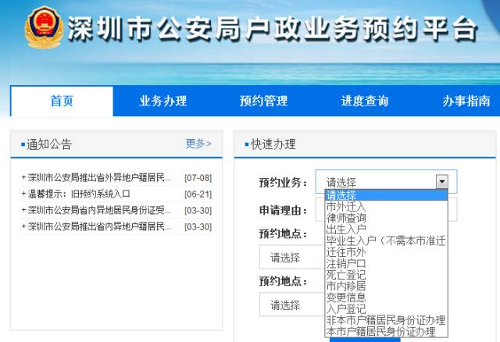This screenshot has width=500, height=342.
Task: Open the 办事指南 tab
Action: click(466, 101)
